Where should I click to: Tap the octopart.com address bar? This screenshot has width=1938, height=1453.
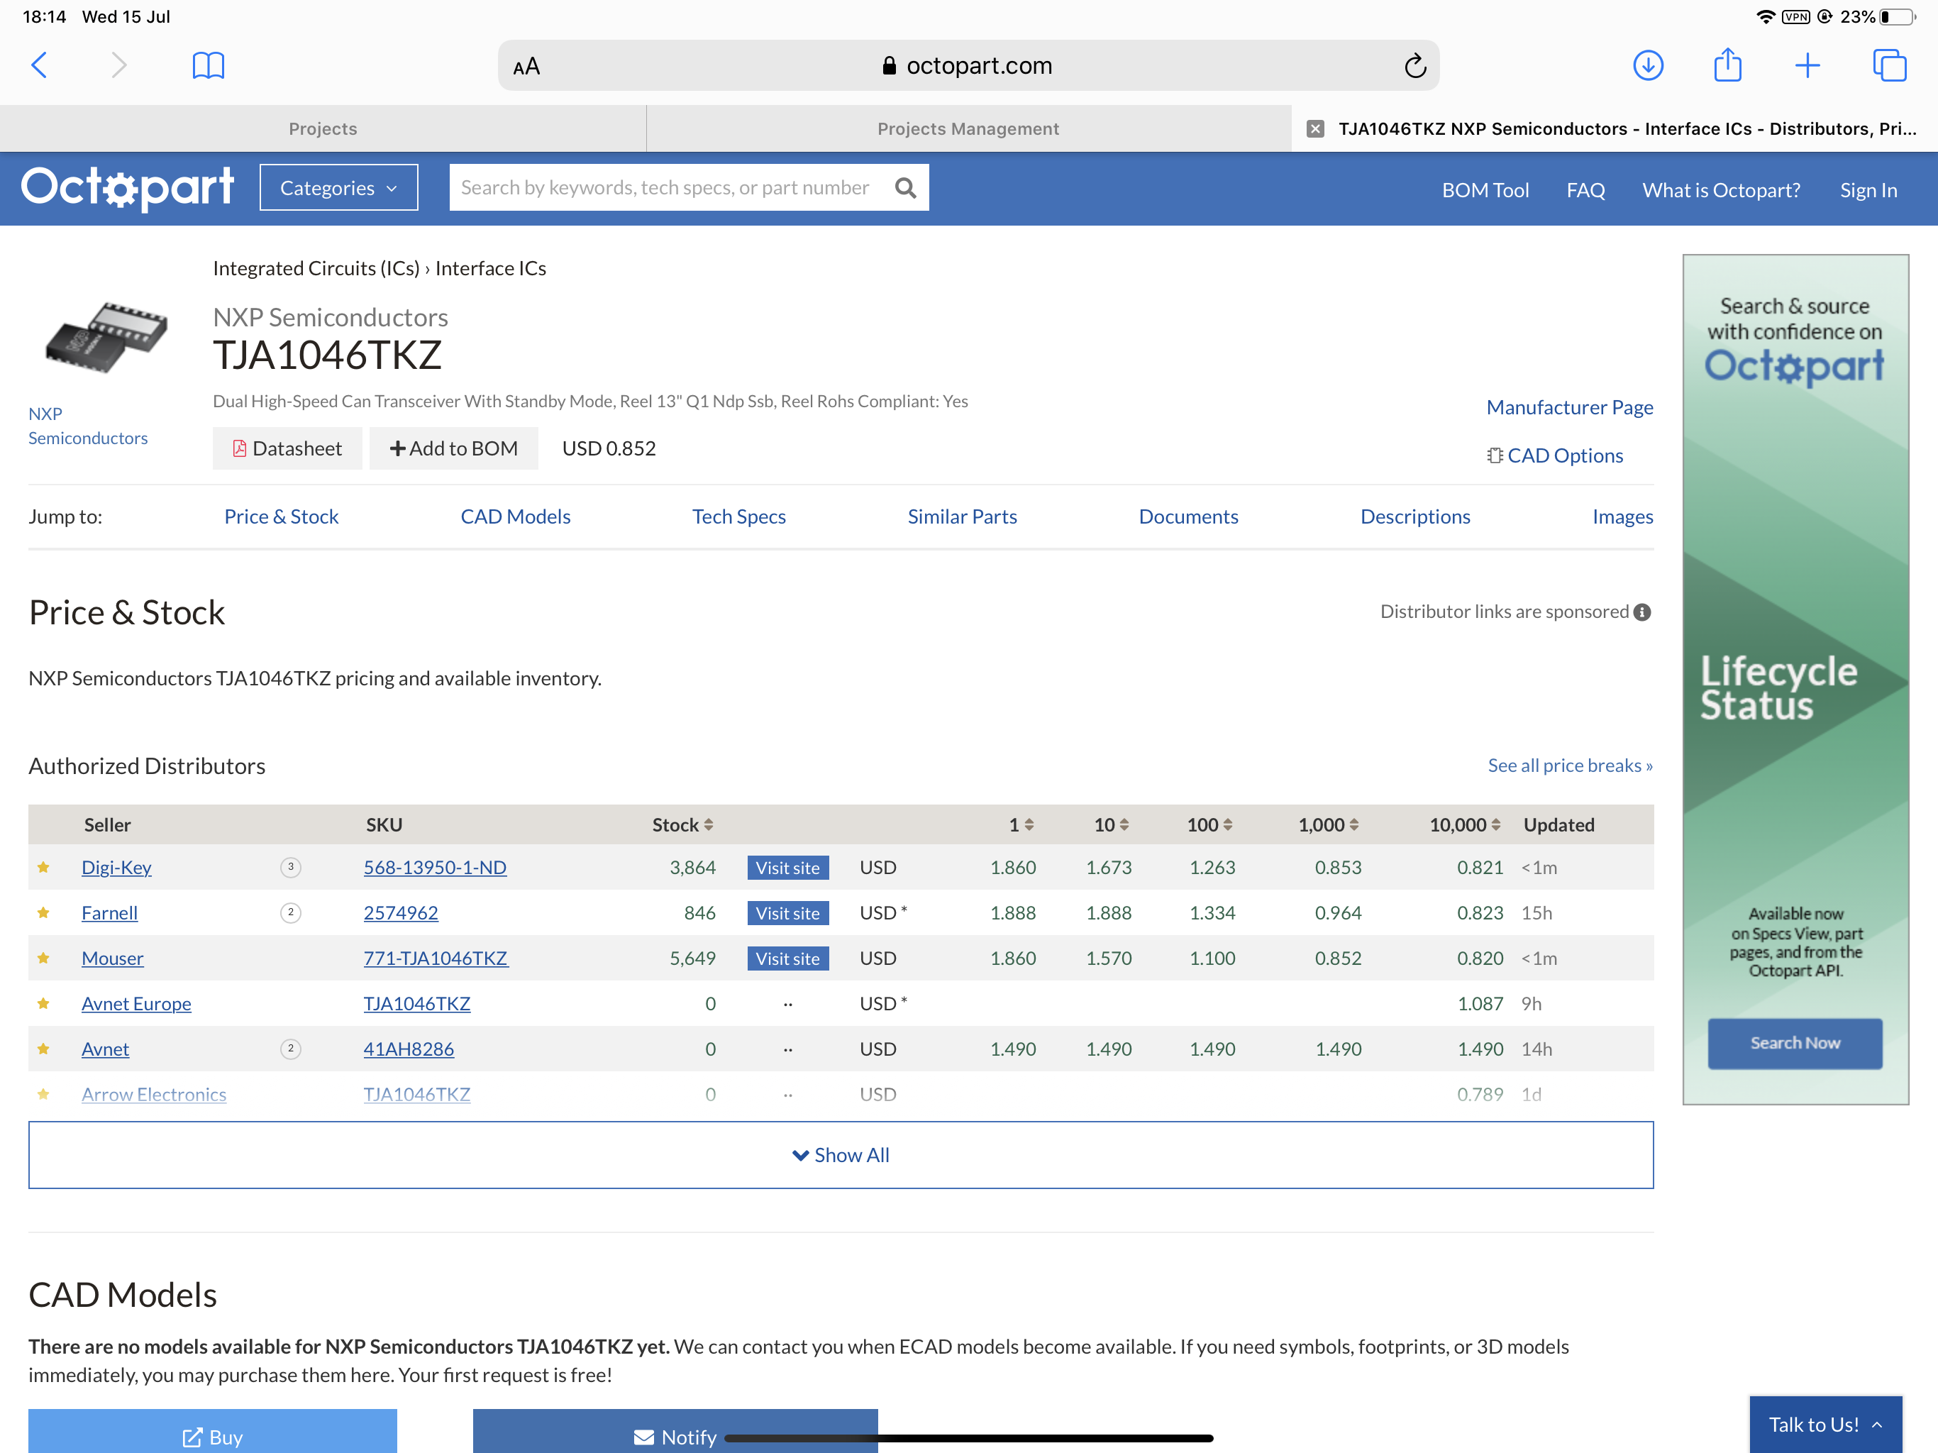[x=968, y=66]
